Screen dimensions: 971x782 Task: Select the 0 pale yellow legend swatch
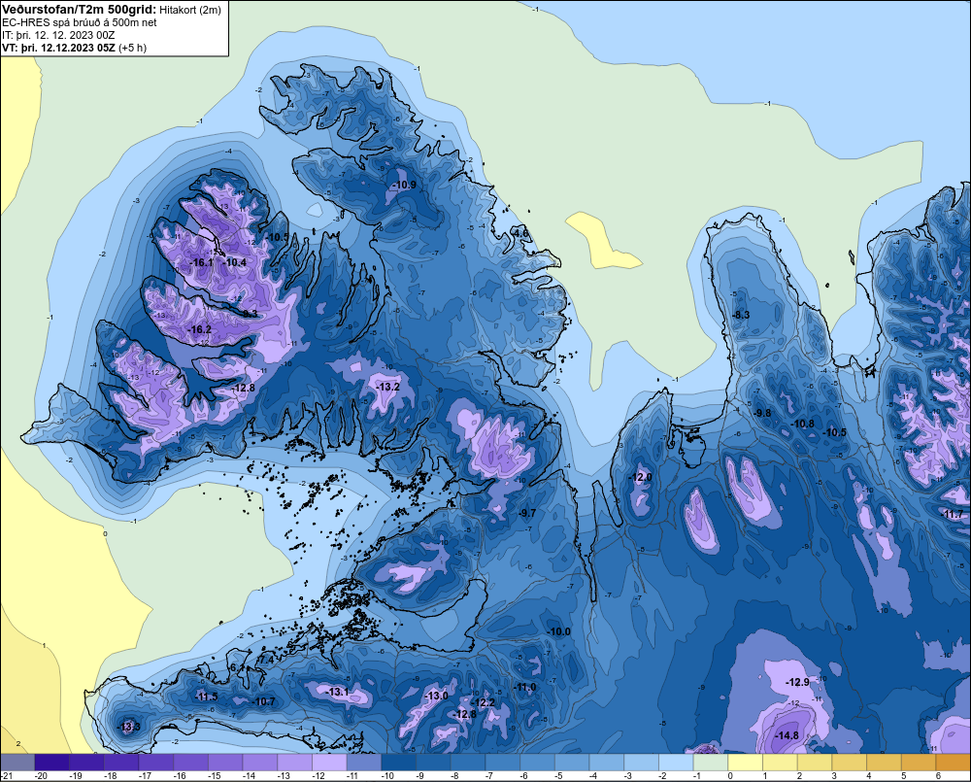[x=746, y=763]
